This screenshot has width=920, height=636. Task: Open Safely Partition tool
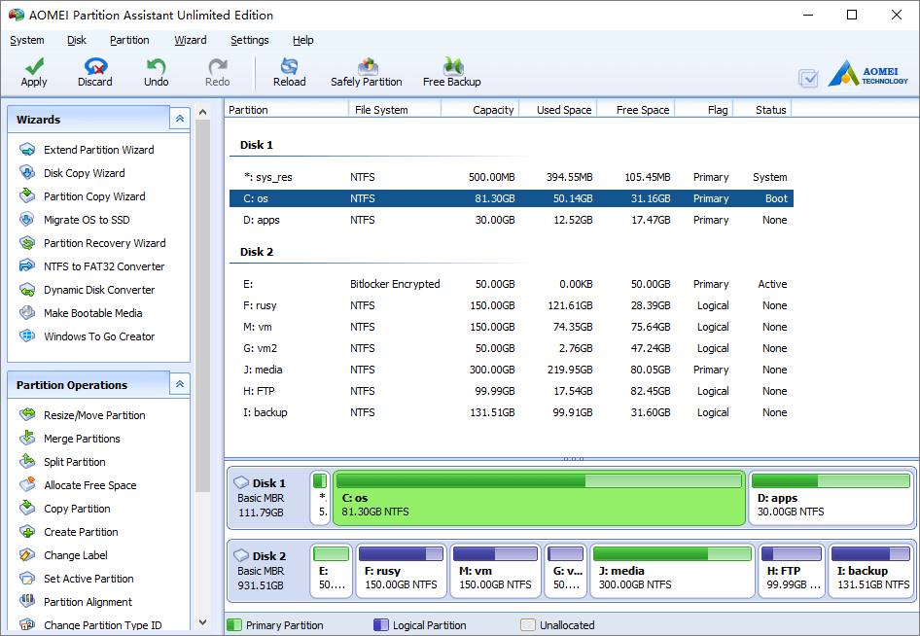coord(367,73)
